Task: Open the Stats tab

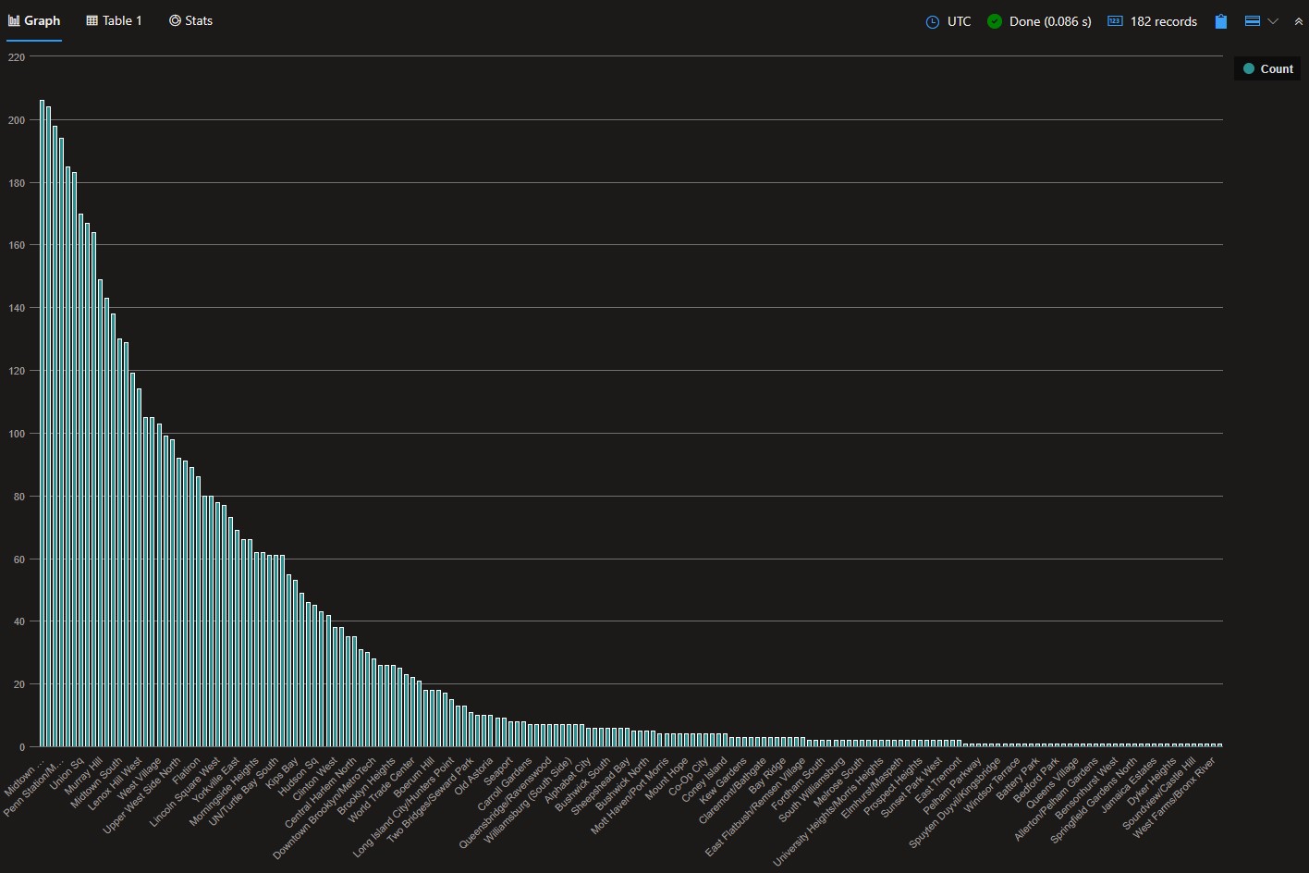Action: point(198,20)
